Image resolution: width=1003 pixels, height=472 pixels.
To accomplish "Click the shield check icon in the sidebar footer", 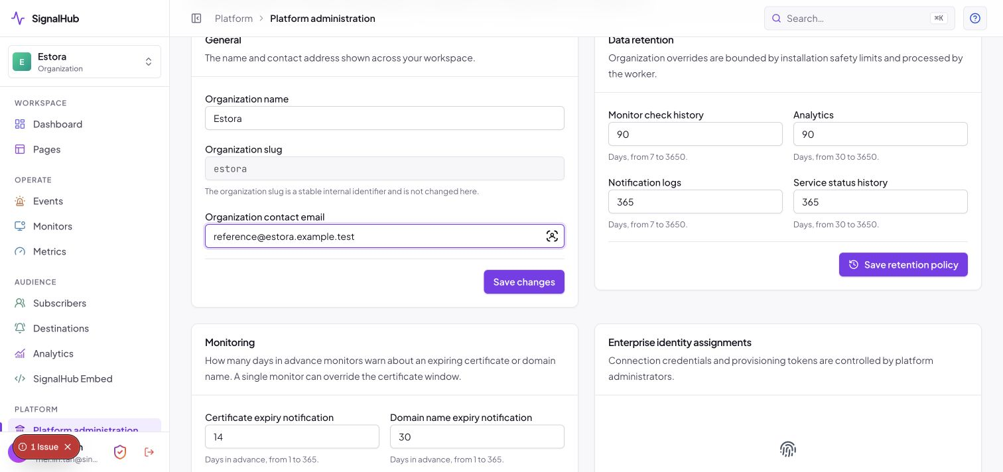I will 120,452.
